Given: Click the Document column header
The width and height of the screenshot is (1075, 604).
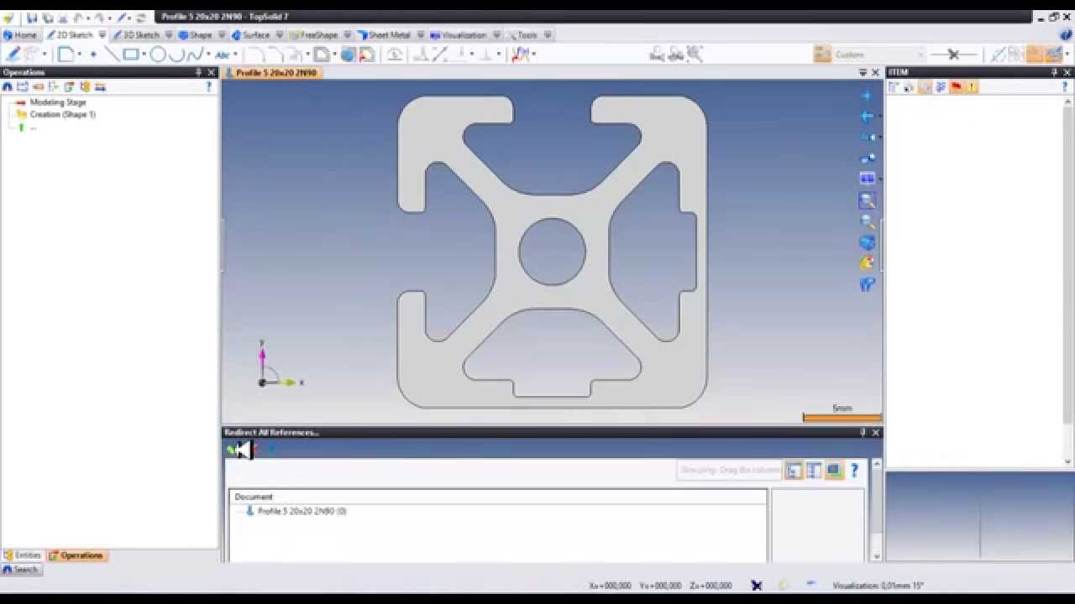Looking at the screenshot, I should [x=498, y=497].
